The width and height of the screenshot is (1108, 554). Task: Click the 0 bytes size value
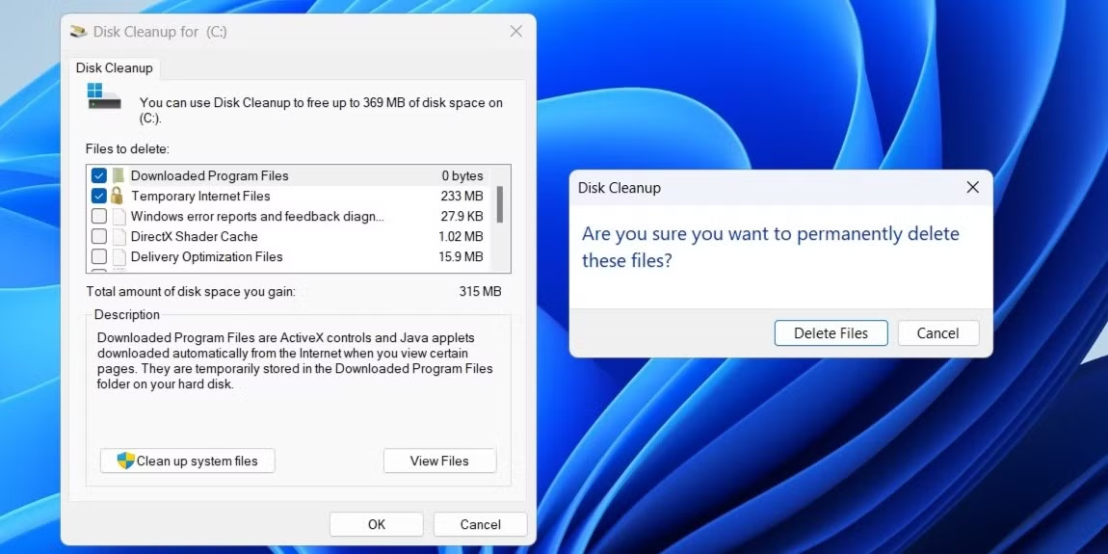462,176
